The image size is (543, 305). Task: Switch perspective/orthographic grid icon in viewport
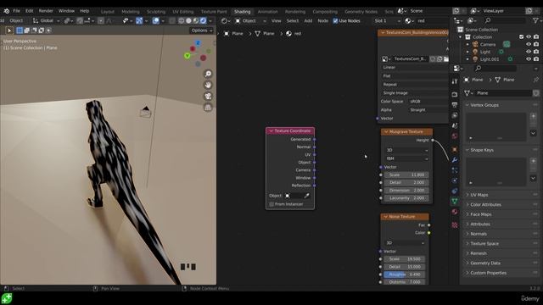pos(208,108)
